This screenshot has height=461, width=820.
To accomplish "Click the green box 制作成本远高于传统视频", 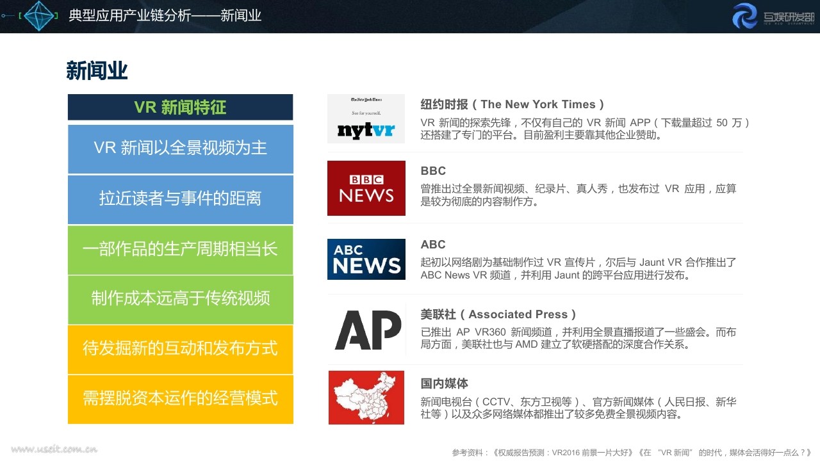I will [180, 299].
